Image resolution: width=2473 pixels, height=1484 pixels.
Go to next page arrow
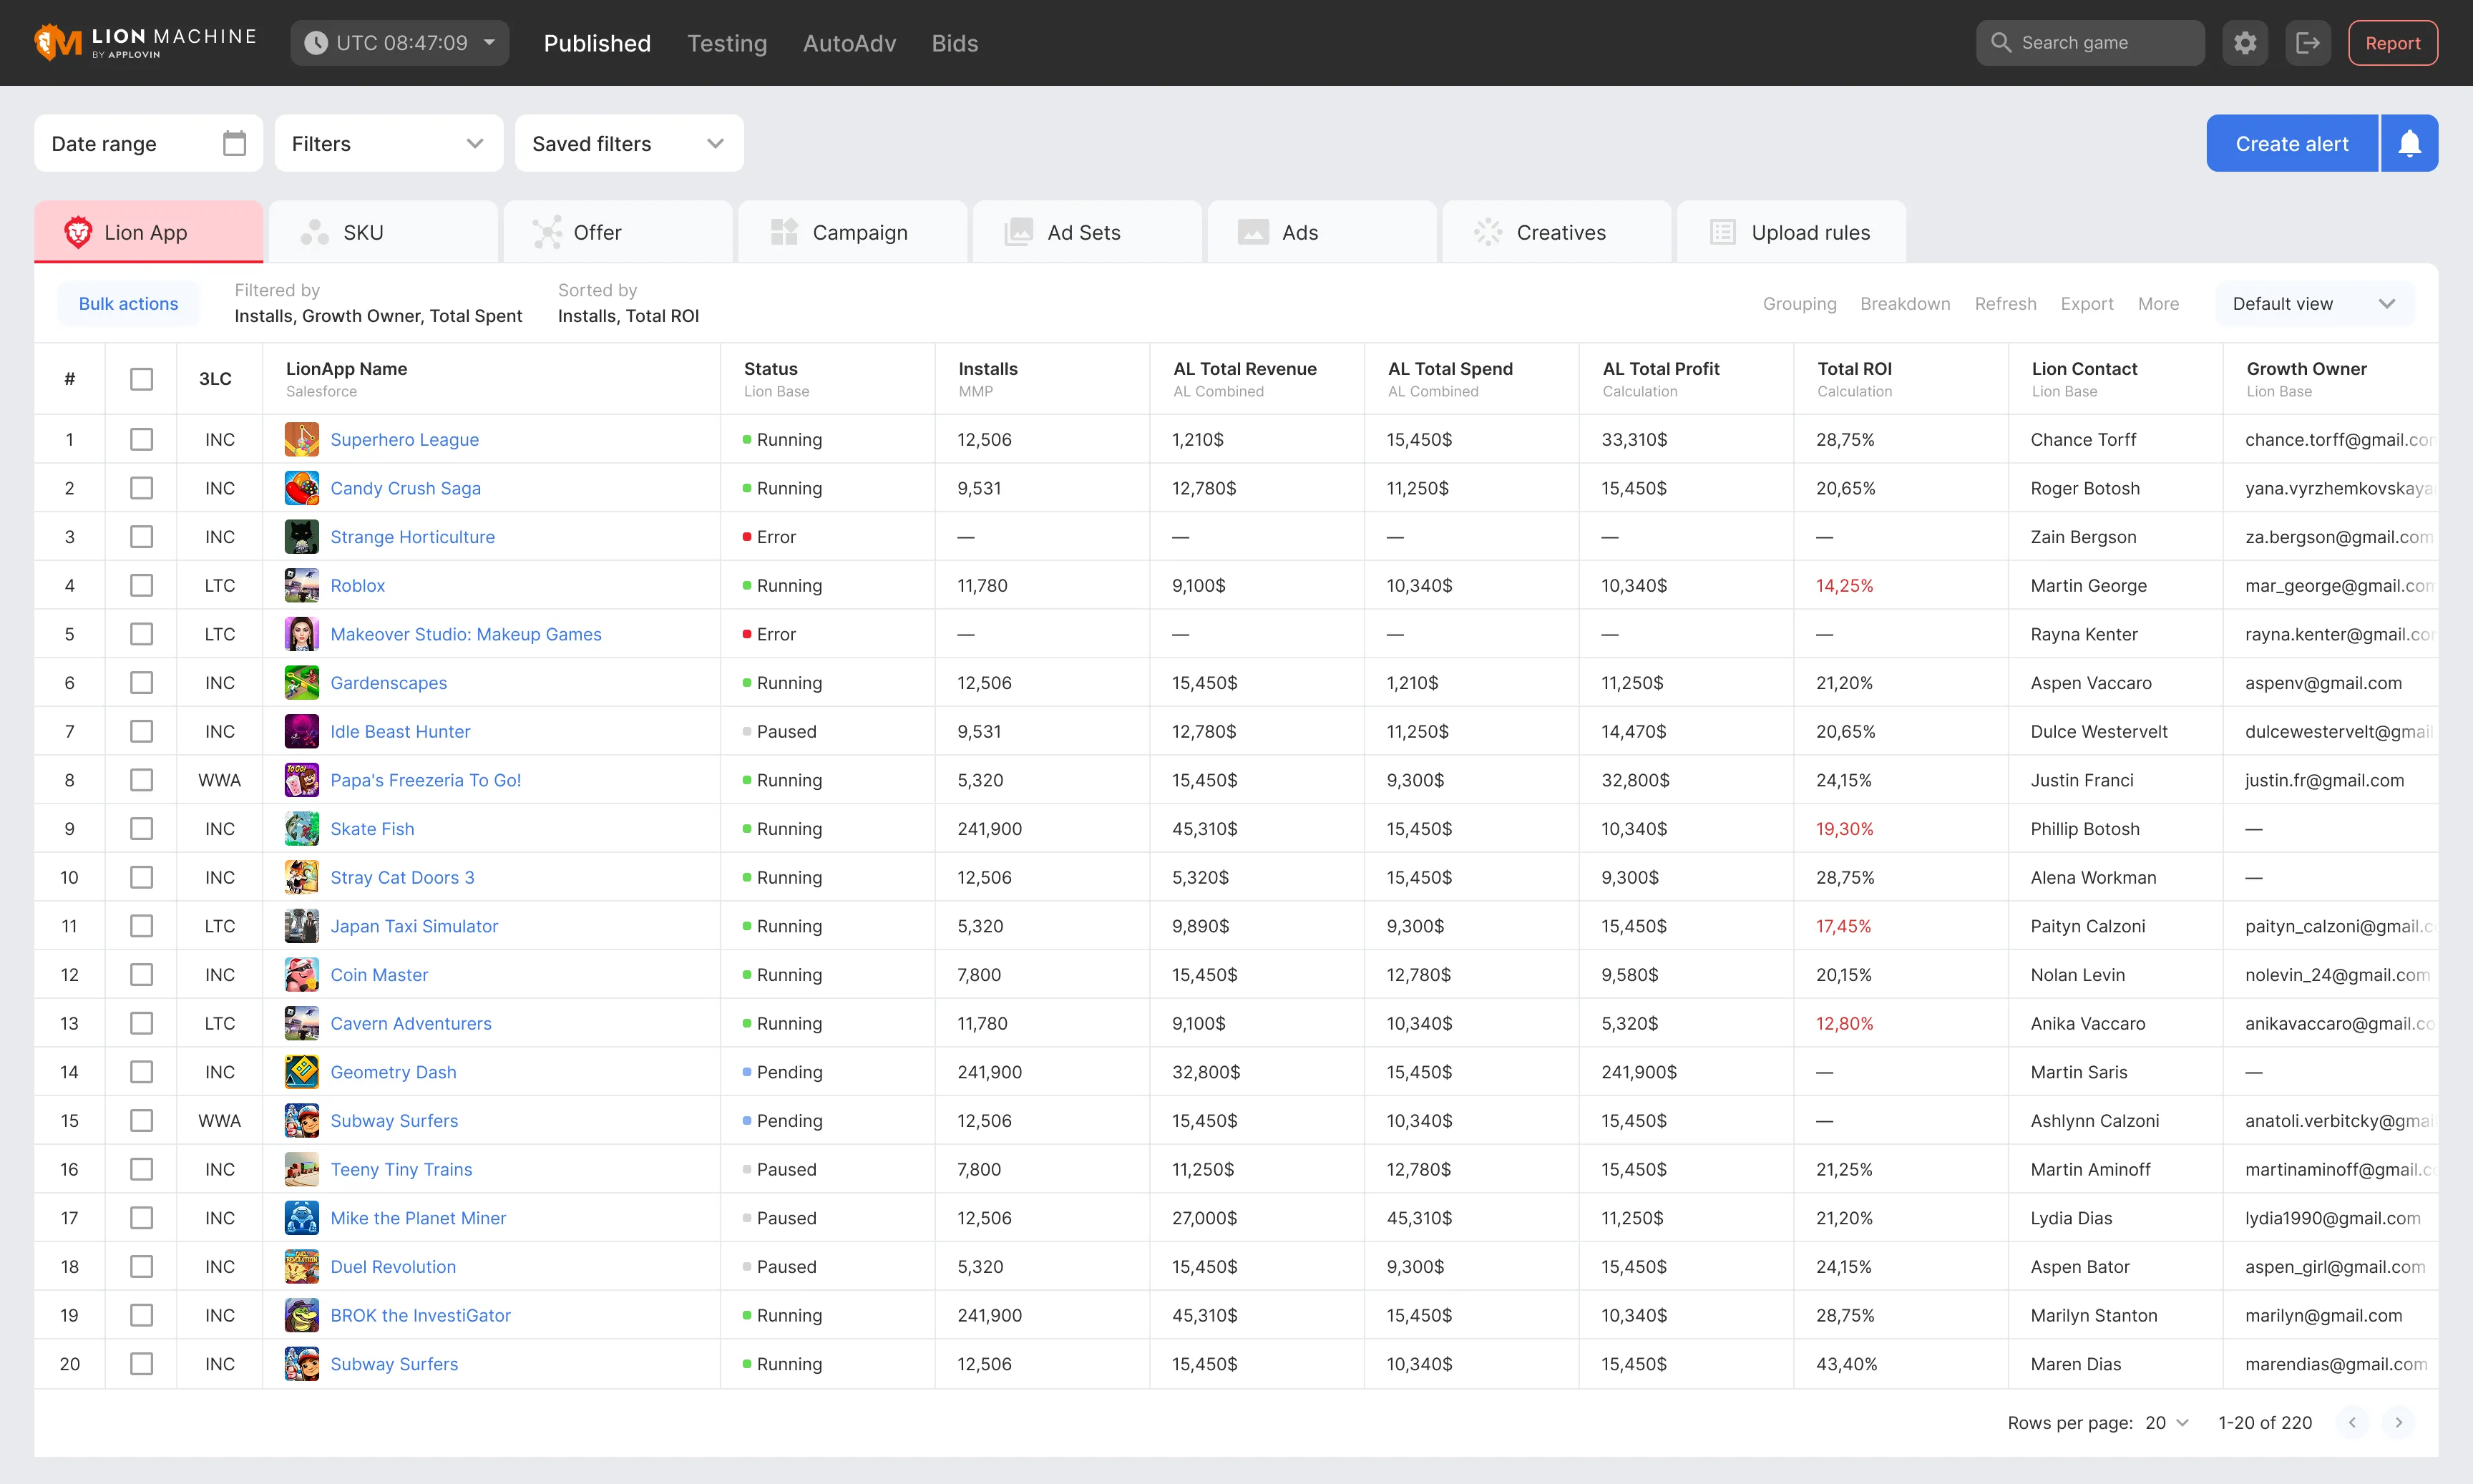click(2398, 1422)
